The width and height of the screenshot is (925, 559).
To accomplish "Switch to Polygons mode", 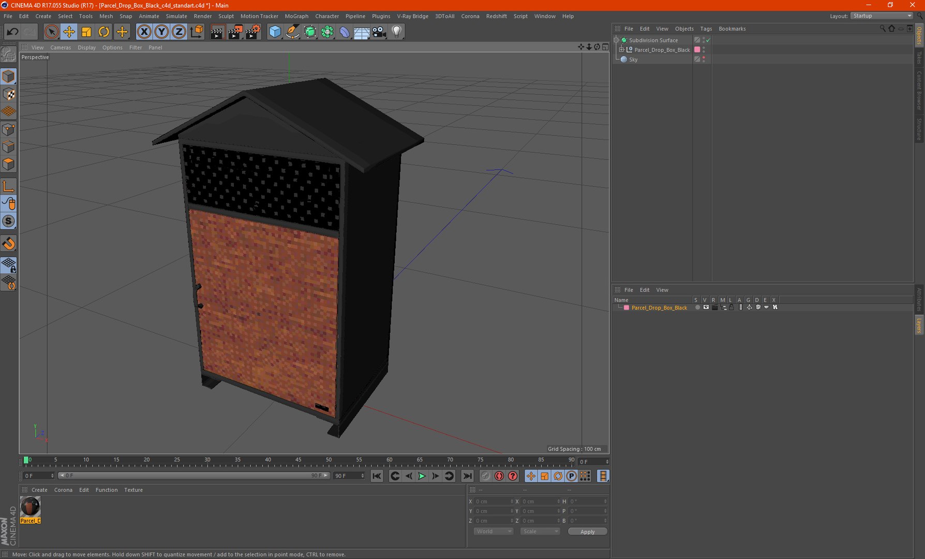I will [8, 165].
